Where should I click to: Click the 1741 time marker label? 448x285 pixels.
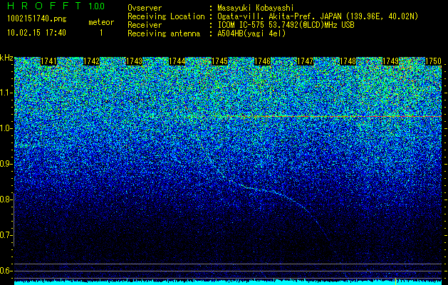pos(48,61)
